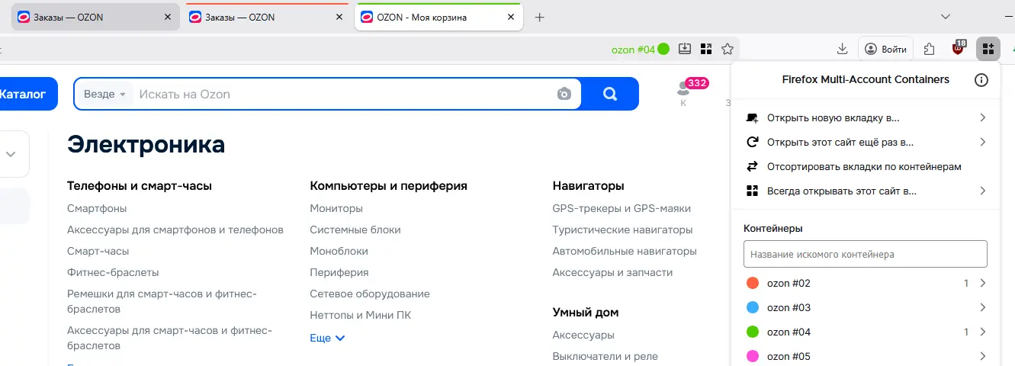Click the blue magnifier search button
This screenshot has height=366, width=1015.
610,94
